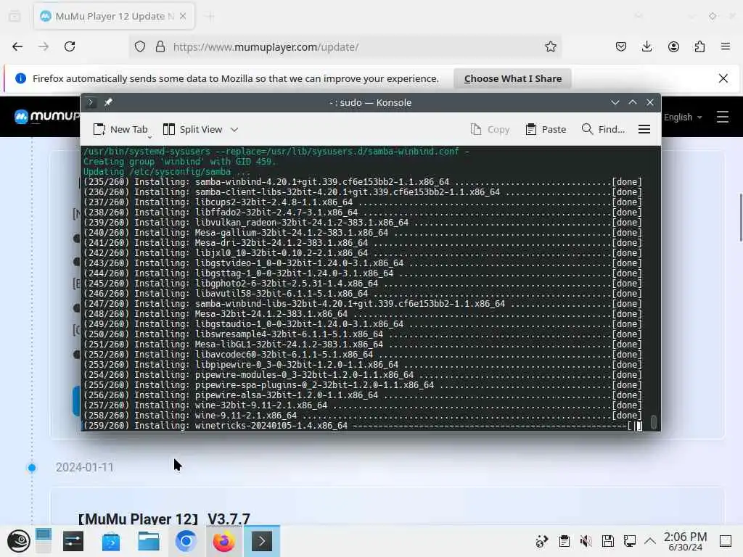Open Firefox extensions puzzle icon
Screen dimensions: 743x557
tap(699, 46)
